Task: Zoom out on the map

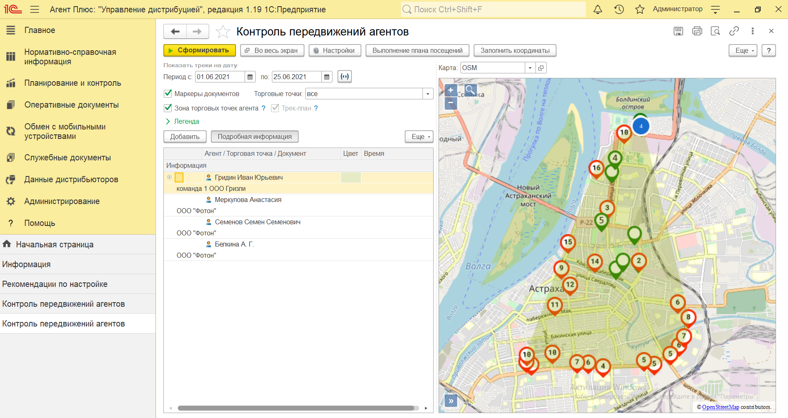Action: 451,103
